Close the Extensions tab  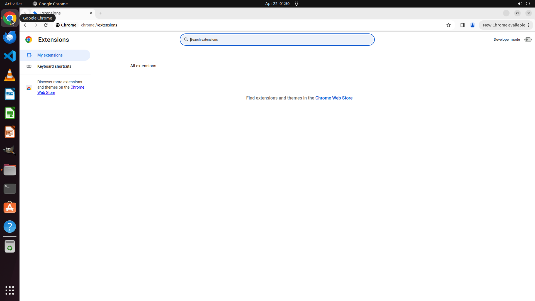tap(91, 13)
